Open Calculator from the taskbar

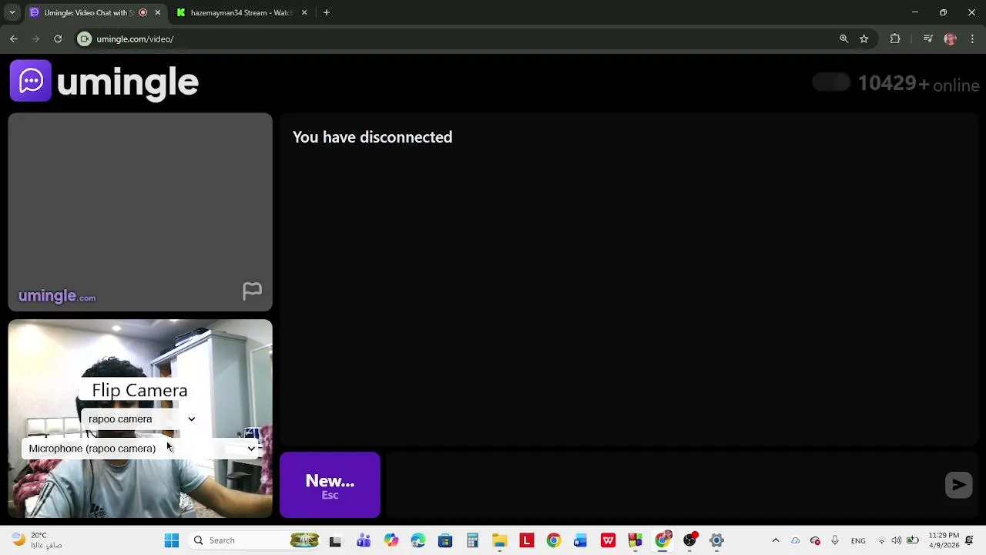tap(472, 540)
